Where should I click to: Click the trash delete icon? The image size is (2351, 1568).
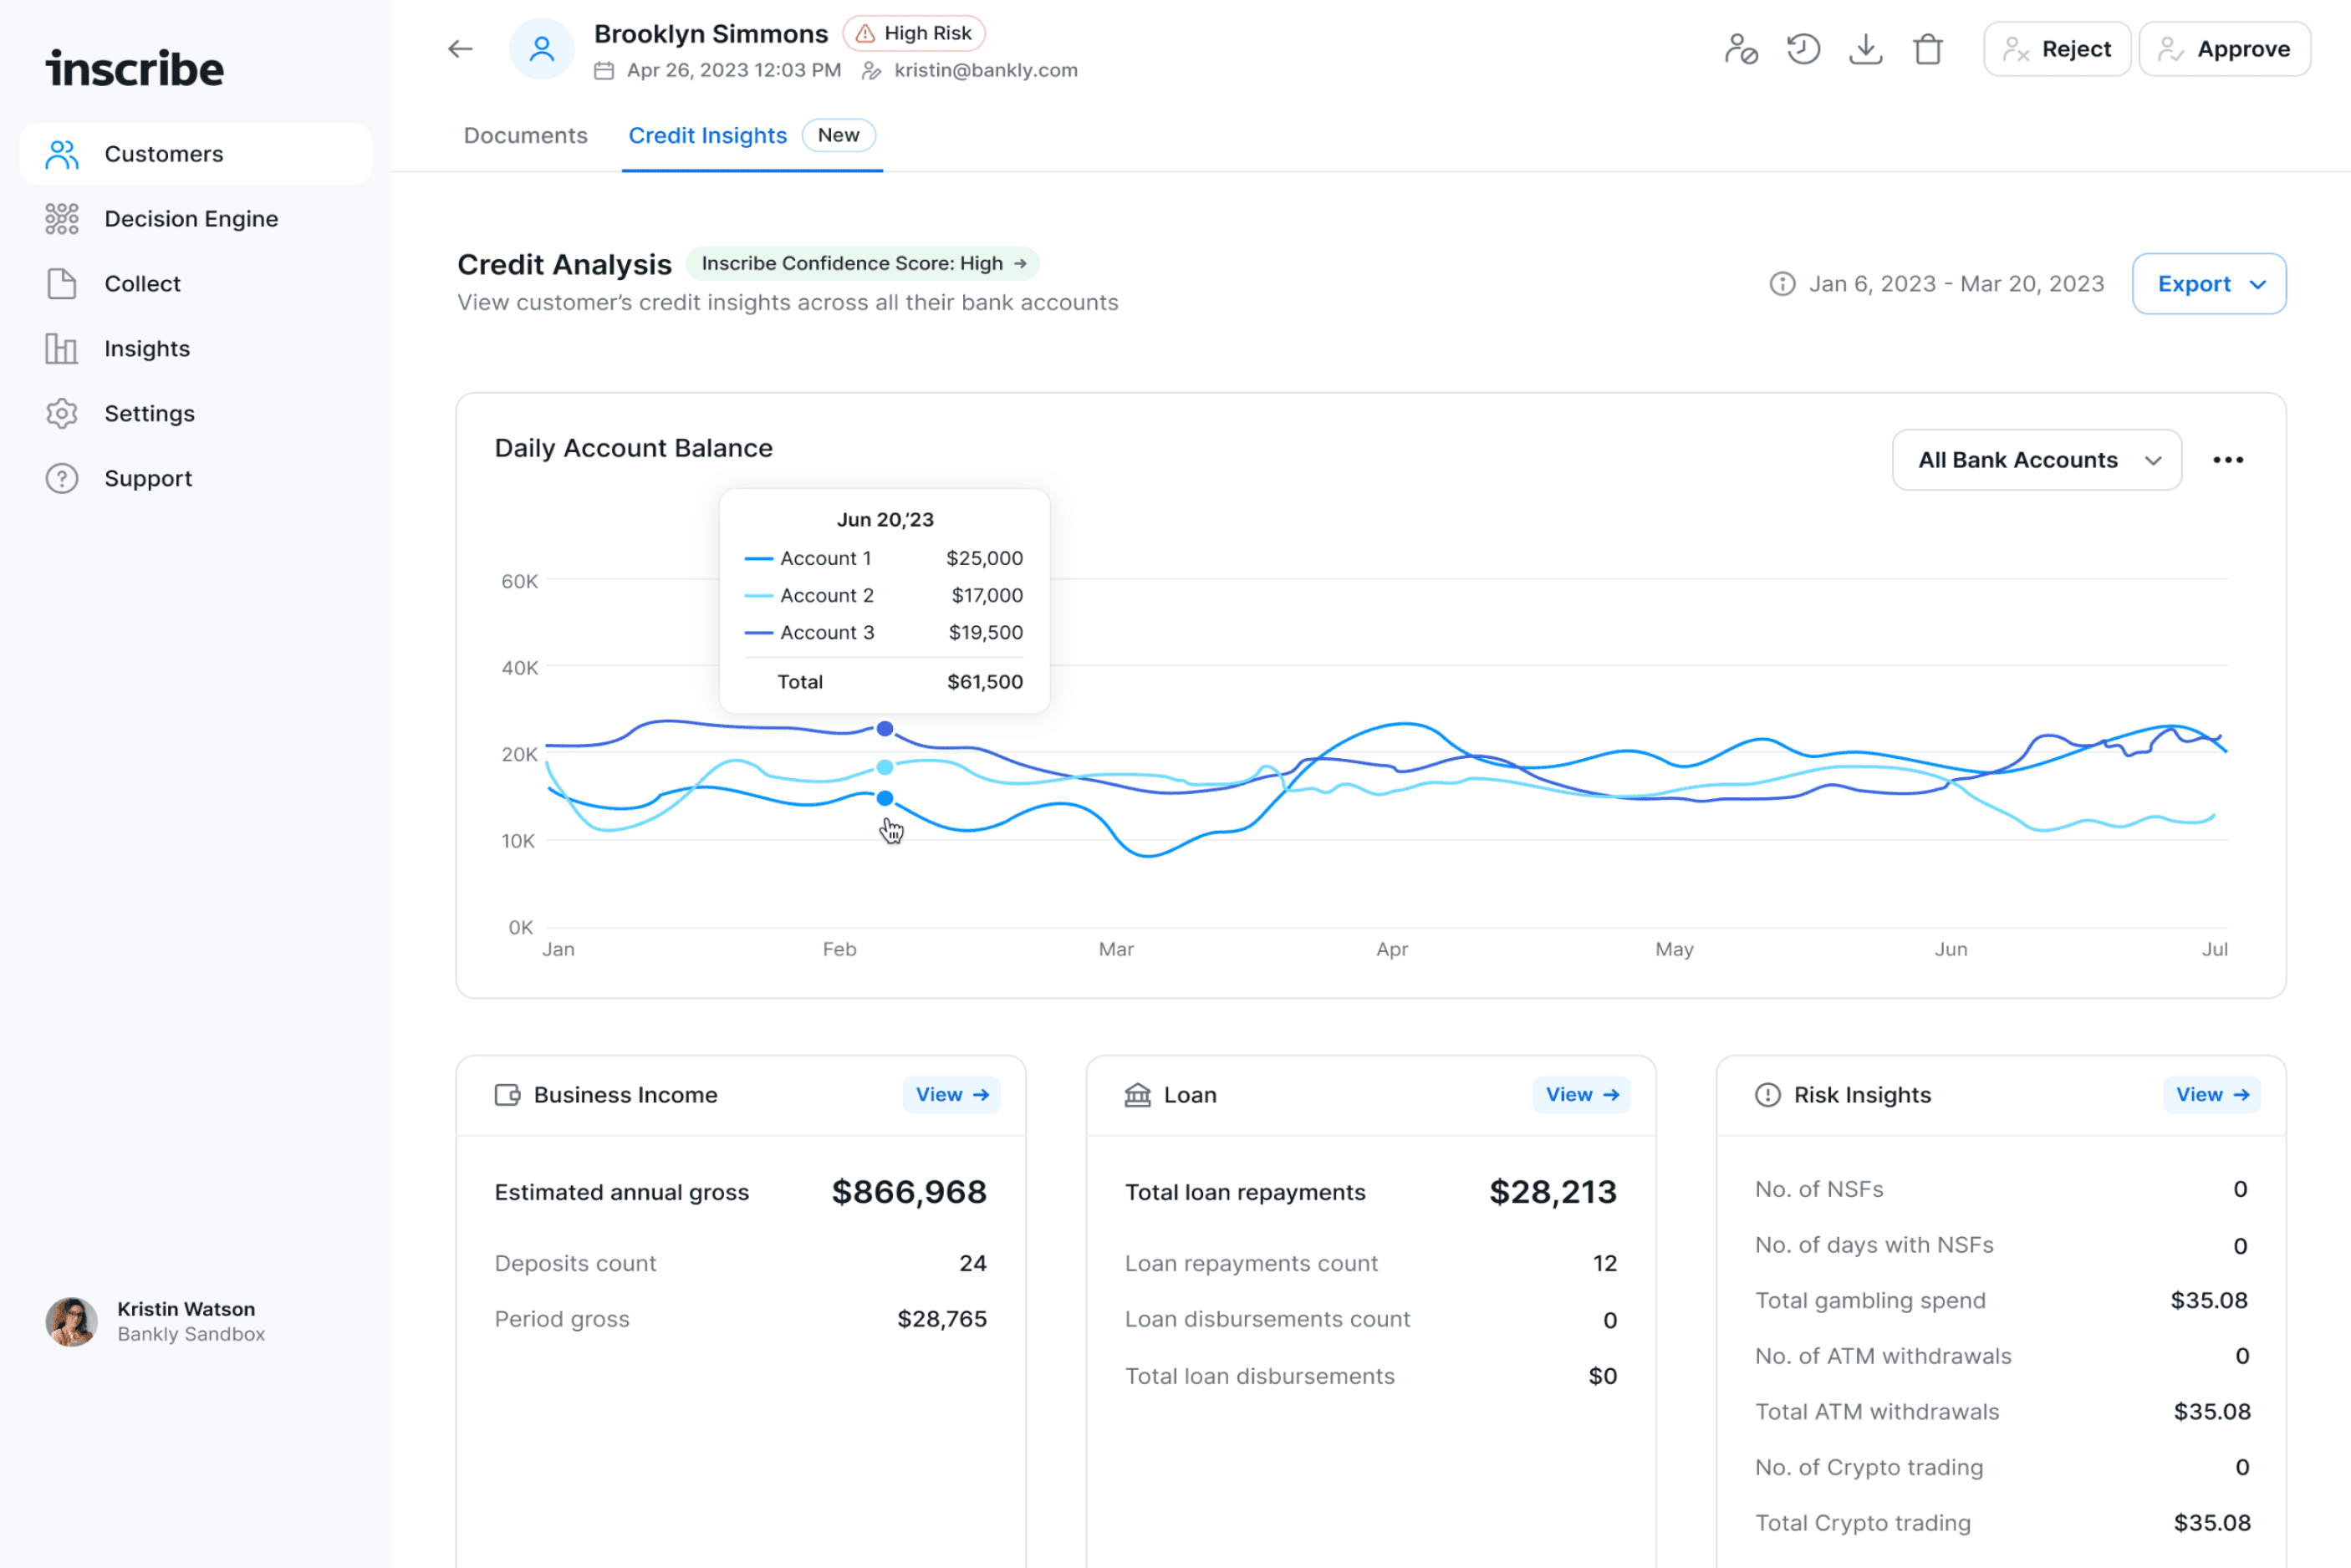click(x=1927, y=49)
